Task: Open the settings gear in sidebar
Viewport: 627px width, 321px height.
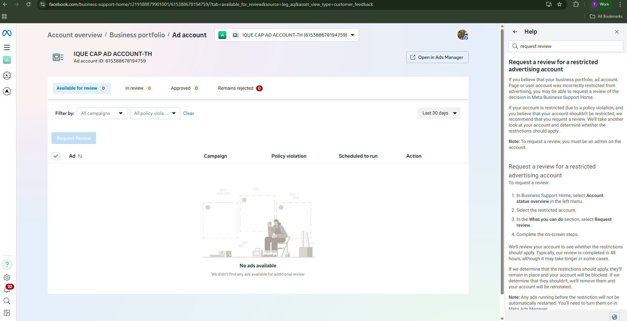Action: 7,277
